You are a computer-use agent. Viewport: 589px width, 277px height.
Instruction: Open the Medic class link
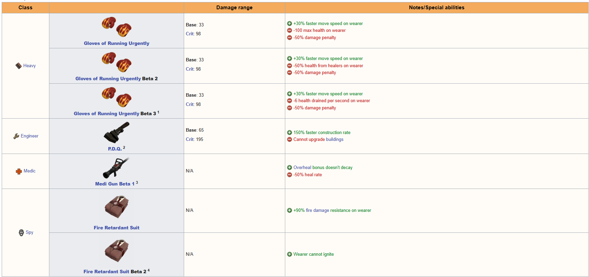tap(29, 171)
